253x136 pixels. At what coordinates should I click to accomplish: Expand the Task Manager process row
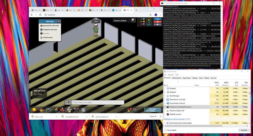pos(164,96)
